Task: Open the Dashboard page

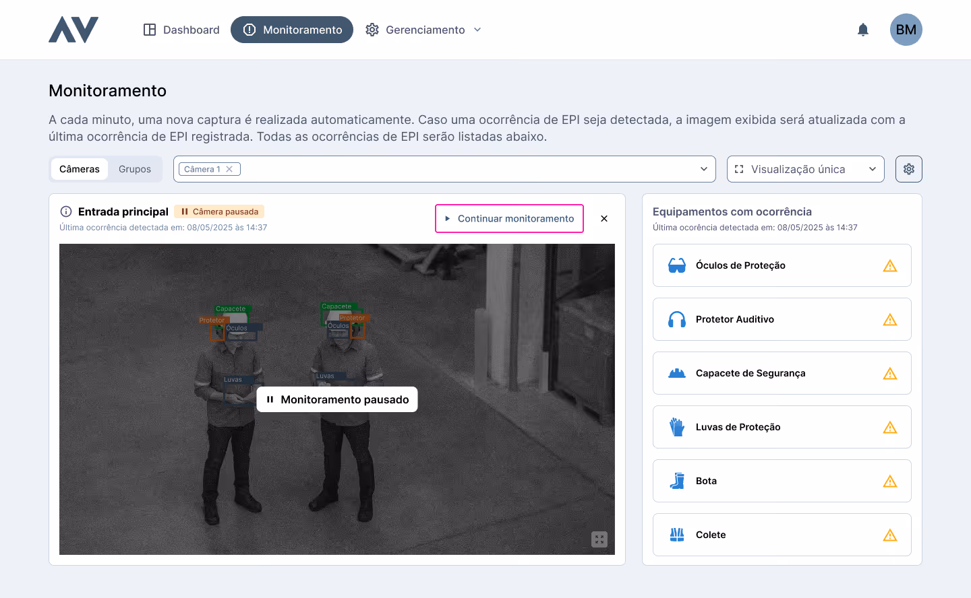Action: tap(181, 30)
